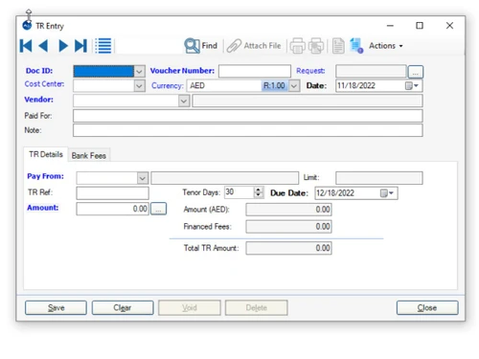Click the Limit field
The height and width of the screenshot is (359, 479).
coord(379,178)
